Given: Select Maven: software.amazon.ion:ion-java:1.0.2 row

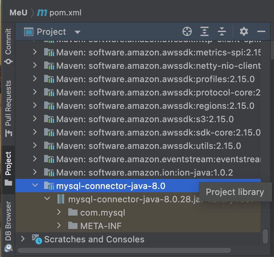Looking at the screenshot, I should 138,173.
